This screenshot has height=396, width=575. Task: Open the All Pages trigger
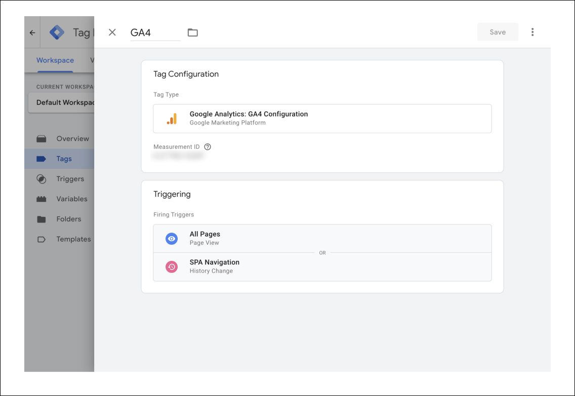pyautogui.click(x=322, y=238)
